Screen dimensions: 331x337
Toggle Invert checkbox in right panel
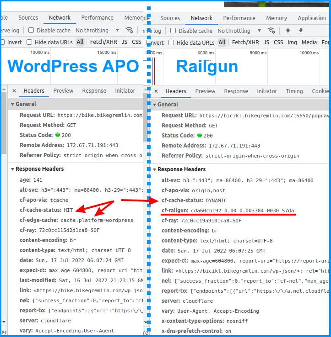point(145,42)
